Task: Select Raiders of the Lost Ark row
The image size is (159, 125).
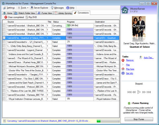Action: (26, 91)
